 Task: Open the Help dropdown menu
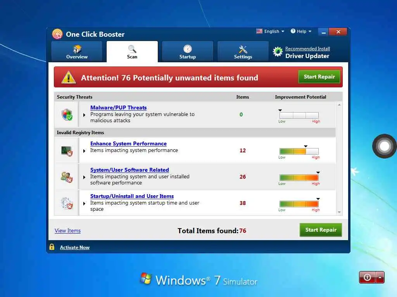pyautogui.click(x=301, y=31)
